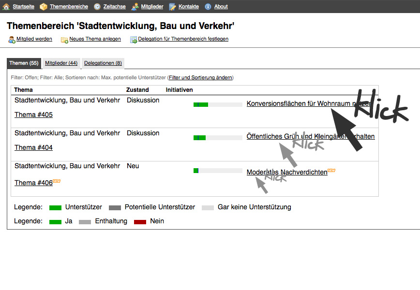The width and height of the screenshot is (420, 290).
Task: Click the Zeitachse clock icon
Action: [x=97, y=7]
